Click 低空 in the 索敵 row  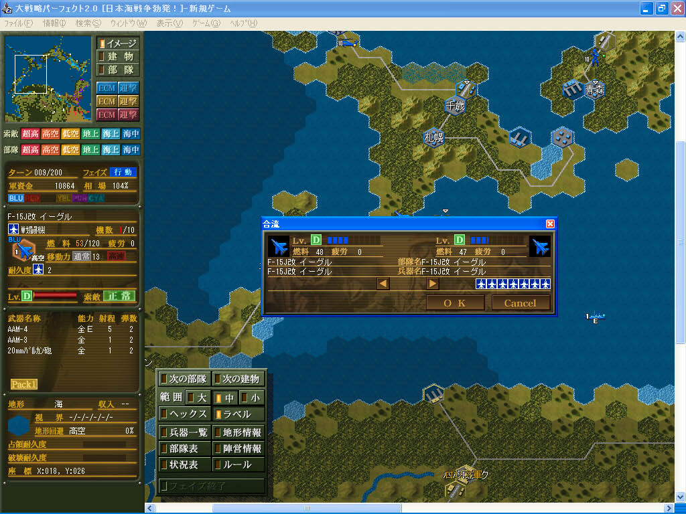(x=70, y=134)
